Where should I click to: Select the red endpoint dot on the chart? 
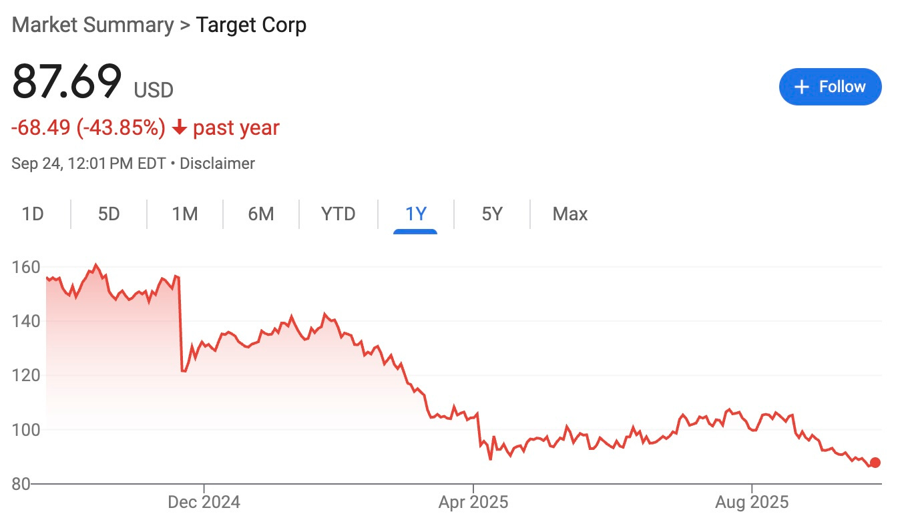pyautogui.click(x=875, y=462)
